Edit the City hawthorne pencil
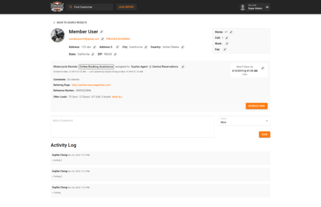321x207 pixels. 146,47
